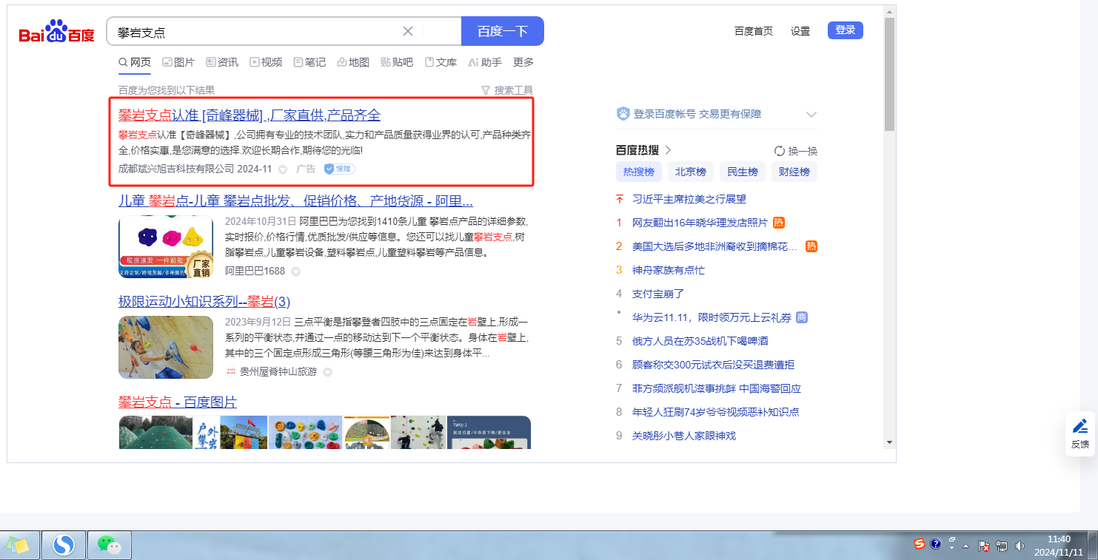This screenshot has height=560, width=1098.
Task: Open the 攀岩支点 - 百度图片 link
Action: [178, 402]
